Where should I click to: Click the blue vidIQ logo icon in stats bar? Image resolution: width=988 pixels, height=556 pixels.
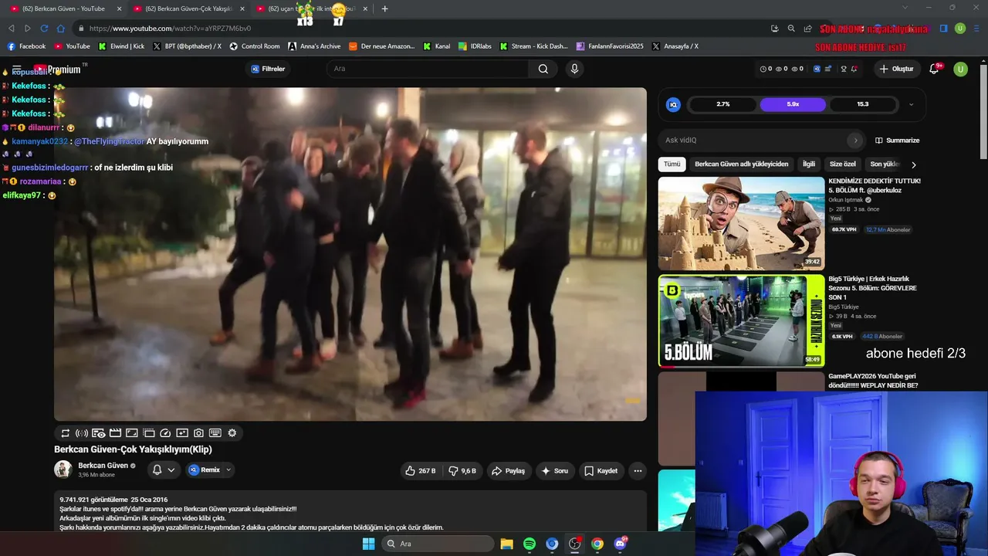(673, 104)
